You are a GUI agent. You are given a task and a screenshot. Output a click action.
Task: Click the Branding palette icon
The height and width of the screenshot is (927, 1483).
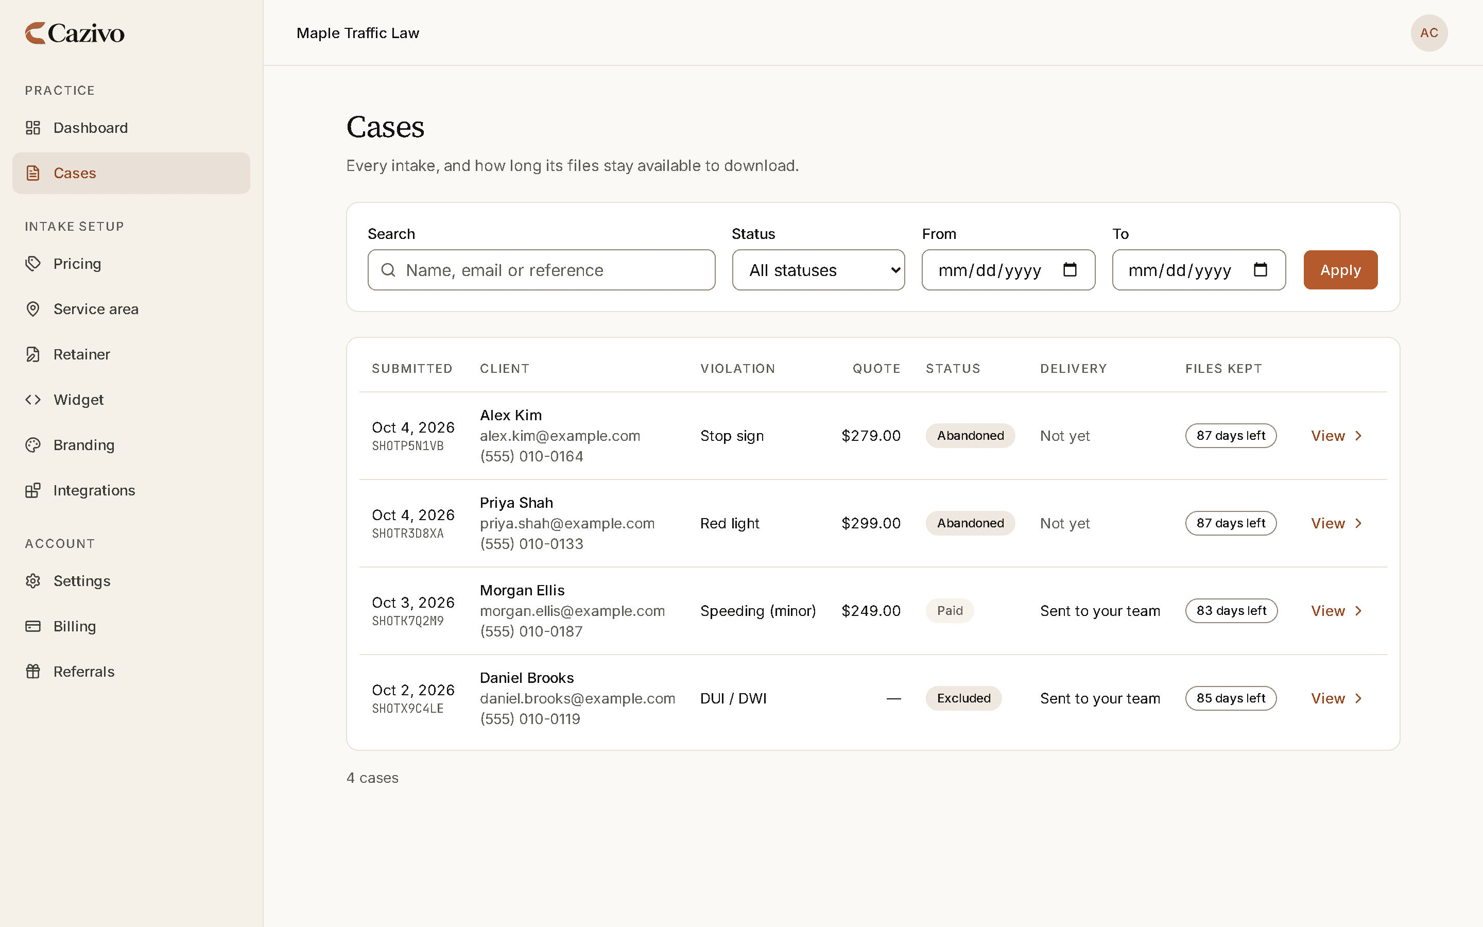coord(33,445)
